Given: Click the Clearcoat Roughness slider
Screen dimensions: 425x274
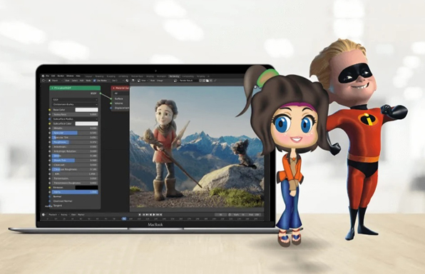Looking at the screenshot, I should click(x=75, y=169).
